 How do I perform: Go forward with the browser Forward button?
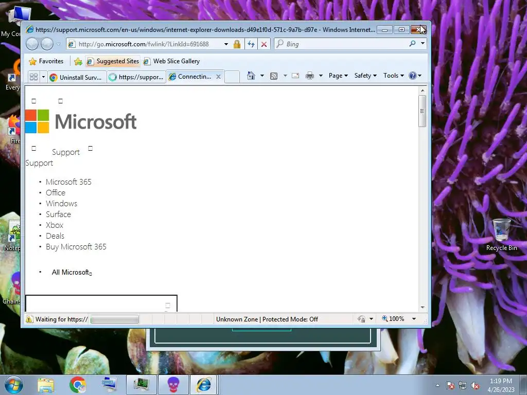point(47,44)
